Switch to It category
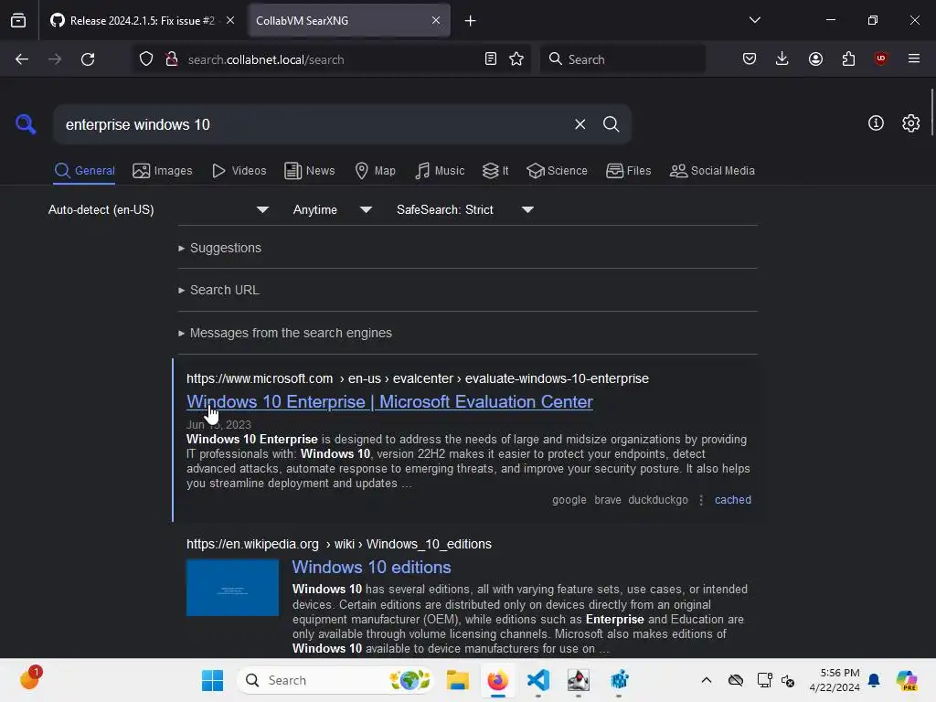 [x=495, y=171]
